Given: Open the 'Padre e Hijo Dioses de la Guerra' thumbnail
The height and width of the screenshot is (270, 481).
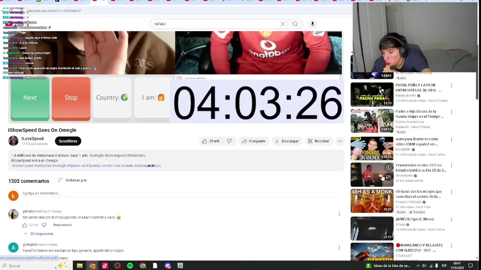Looking at the screenshot, I should click(x=372, y=121).
